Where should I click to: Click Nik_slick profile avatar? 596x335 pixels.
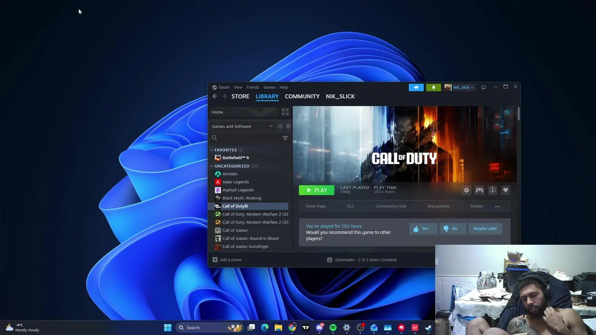(447, 87)
